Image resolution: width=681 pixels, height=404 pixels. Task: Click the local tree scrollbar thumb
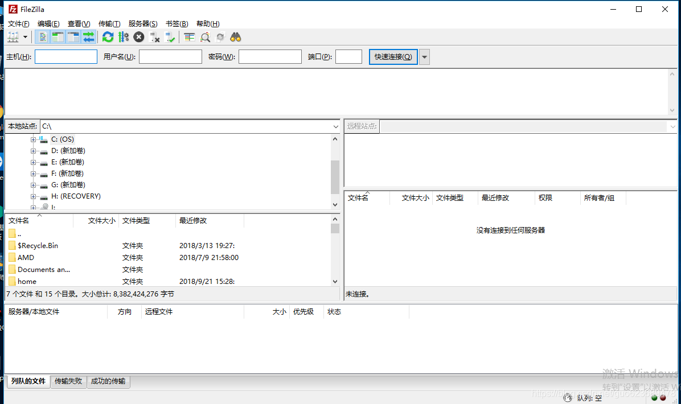335,177
